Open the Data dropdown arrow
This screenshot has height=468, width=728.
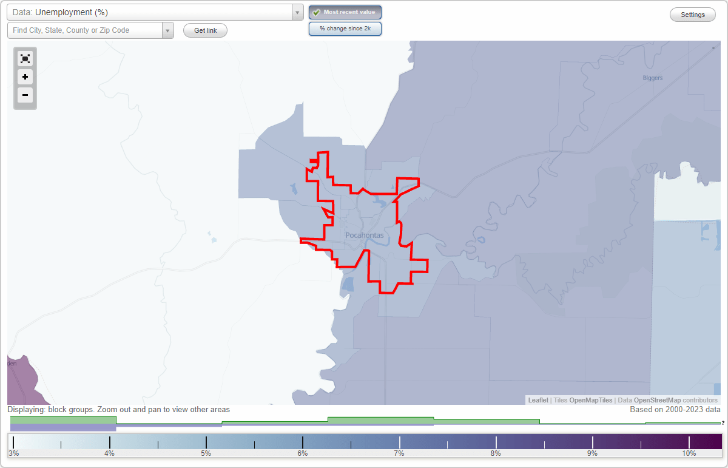297,12
